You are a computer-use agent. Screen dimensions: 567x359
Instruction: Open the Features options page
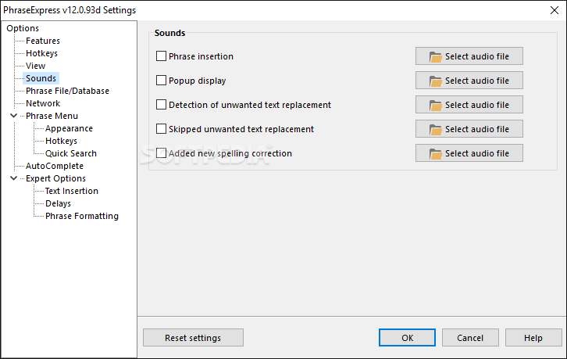pos(43,41)
